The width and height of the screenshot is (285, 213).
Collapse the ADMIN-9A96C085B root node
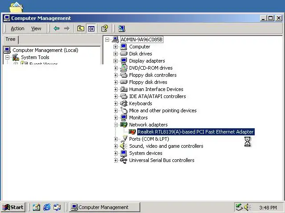tap(107, 39)
